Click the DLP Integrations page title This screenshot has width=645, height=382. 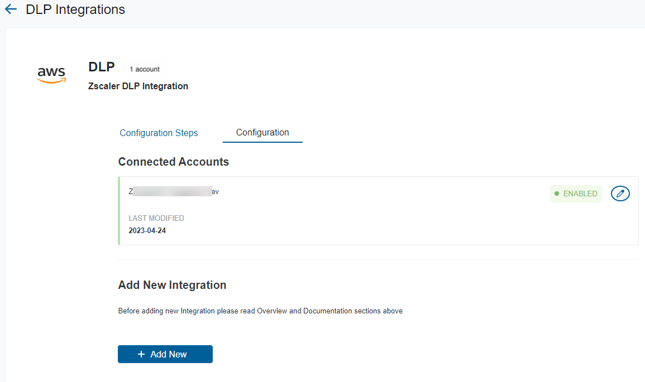(75, 9)
